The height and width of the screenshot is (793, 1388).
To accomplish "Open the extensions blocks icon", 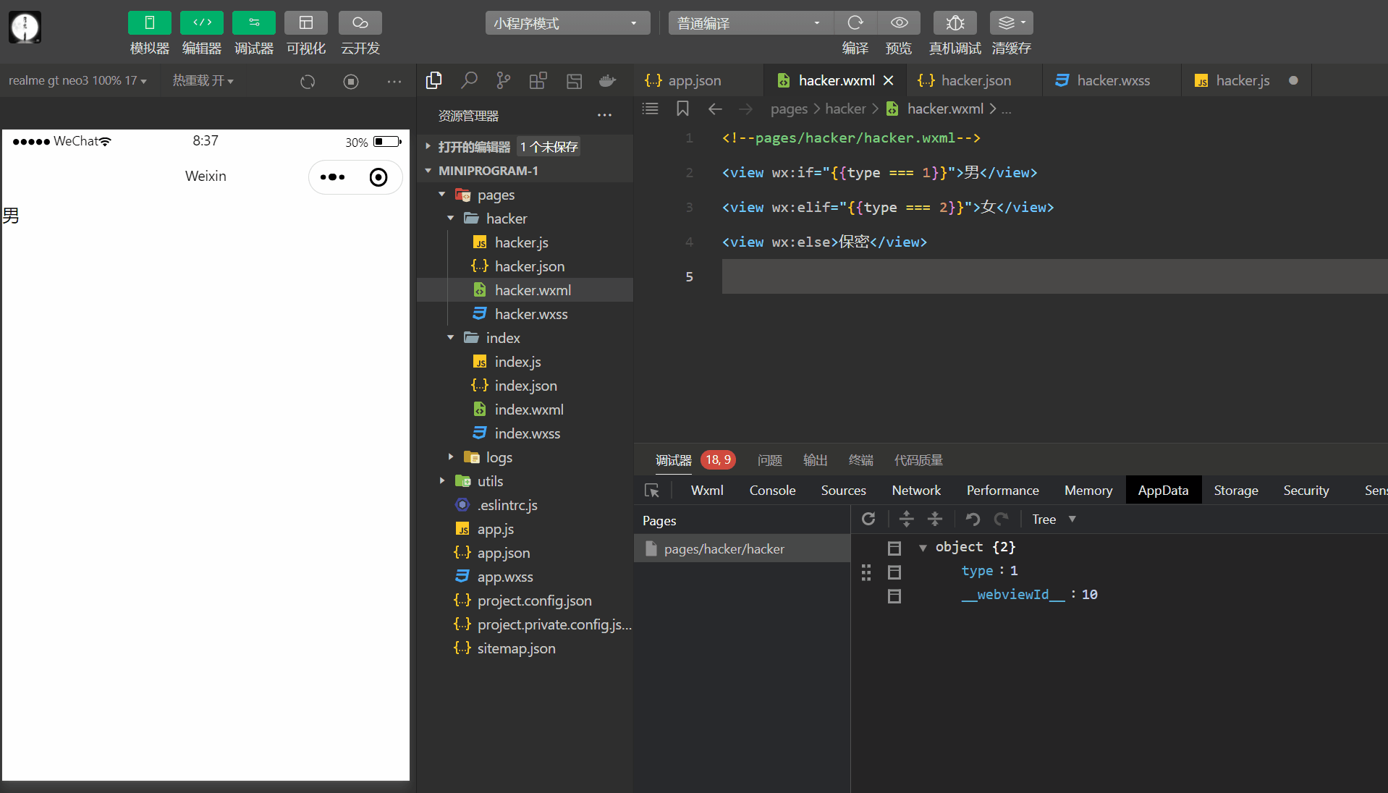I will pos(538,81).
